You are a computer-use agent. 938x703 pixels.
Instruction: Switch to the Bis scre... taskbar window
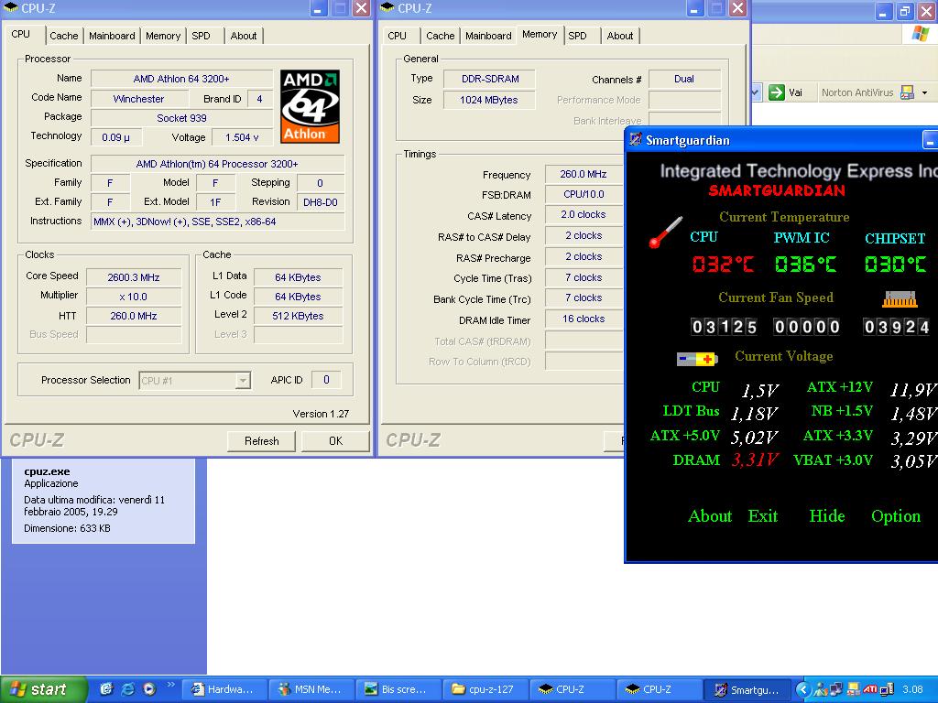(398, 689)
